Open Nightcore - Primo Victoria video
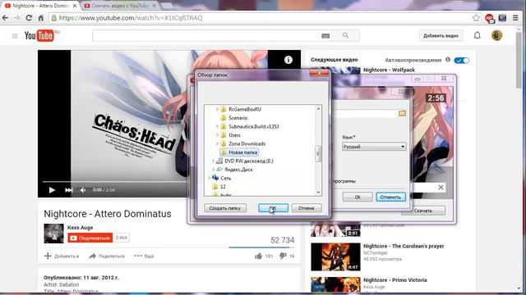Screen dimensions: 526x295 (x=395, y=280)
